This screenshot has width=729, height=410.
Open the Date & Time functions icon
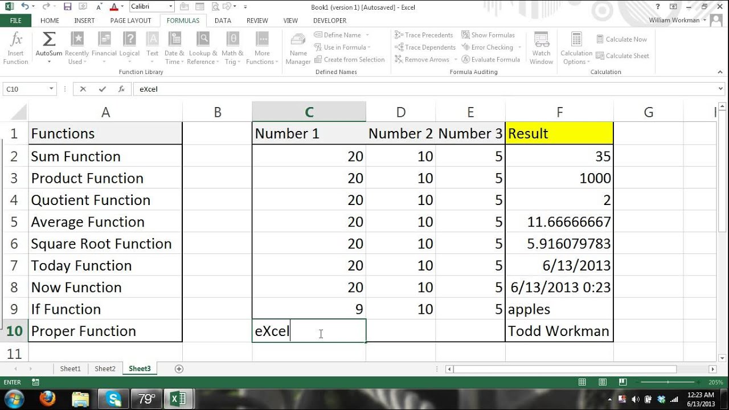pyautogui.click(x=174, y=39)
